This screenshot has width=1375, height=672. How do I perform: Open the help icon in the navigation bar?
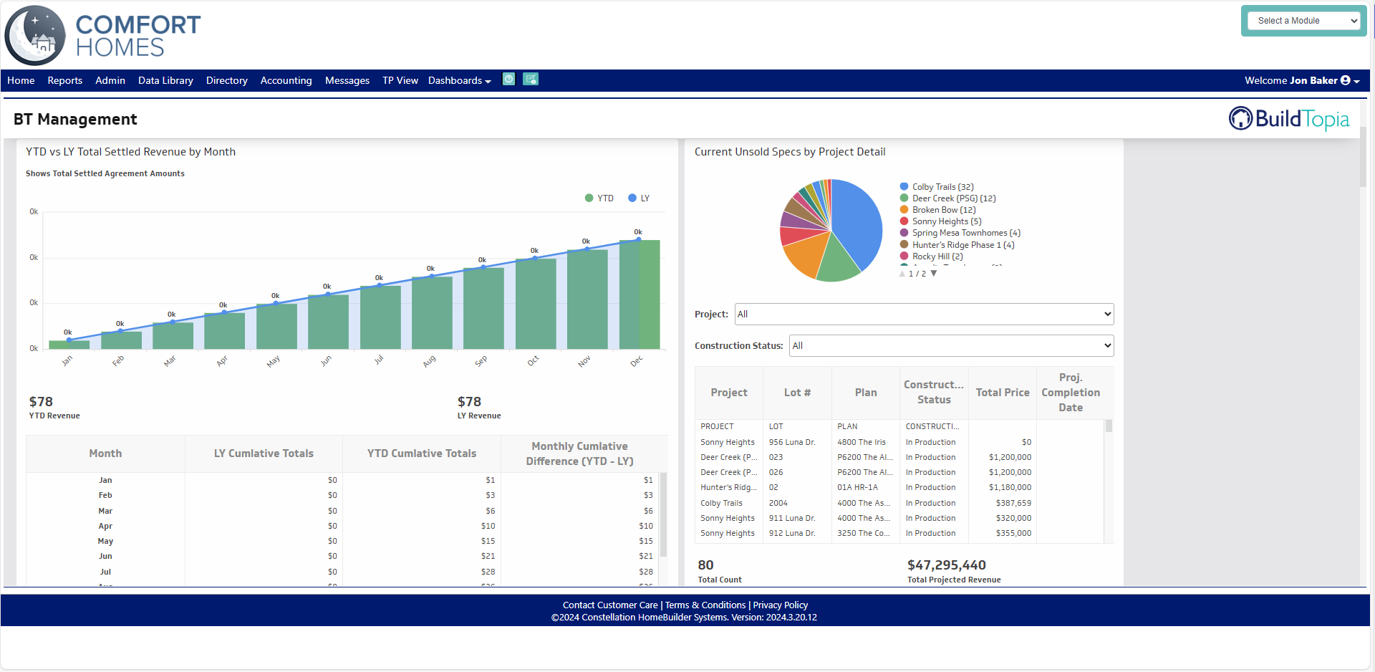point(508,79)
